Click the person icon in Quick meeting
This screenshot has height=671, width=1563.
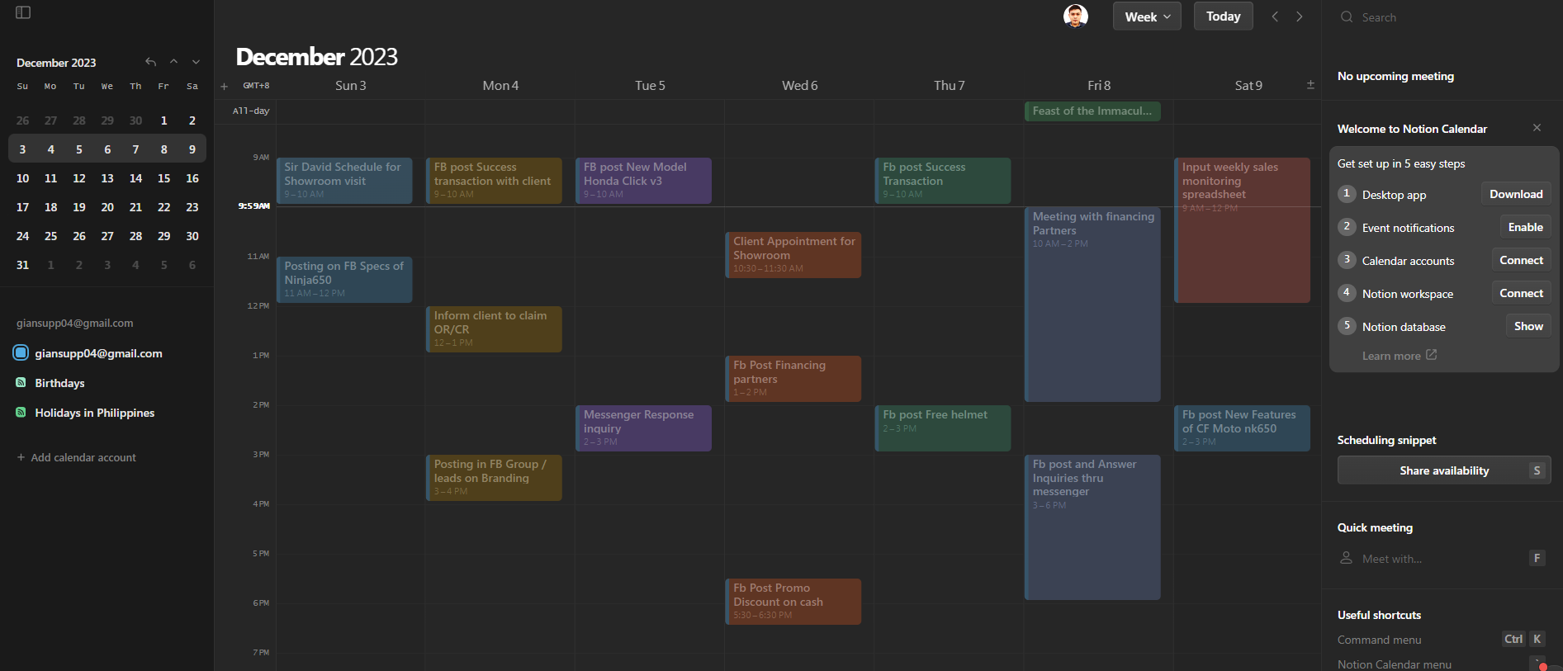coord(1346,558)
